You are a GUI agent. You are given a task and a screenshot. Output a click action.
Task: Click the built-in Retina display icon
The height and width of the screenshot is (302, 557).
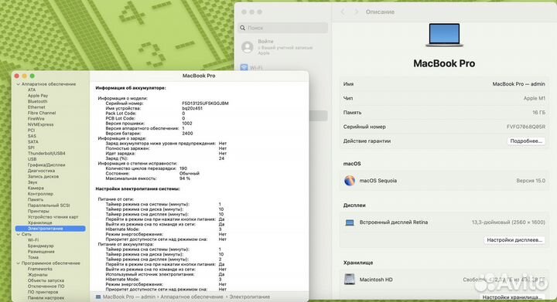[350, 222]
